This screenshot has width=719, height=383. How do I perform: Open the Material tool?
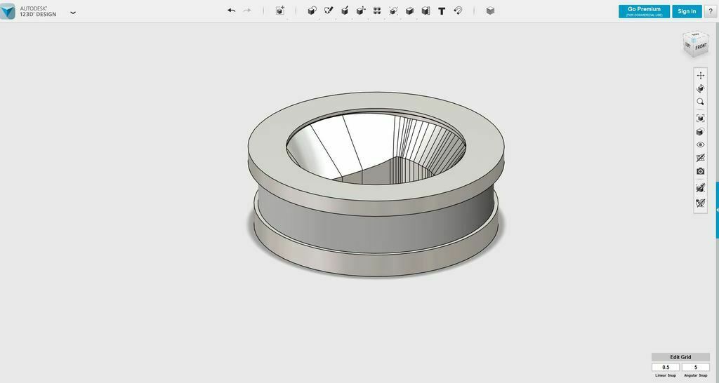point(490,11)
